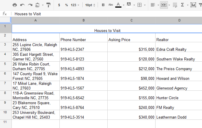The image size is (202, 128).
Task: Click the '253 University Boulevard' cell
Action: coord(36,115)
